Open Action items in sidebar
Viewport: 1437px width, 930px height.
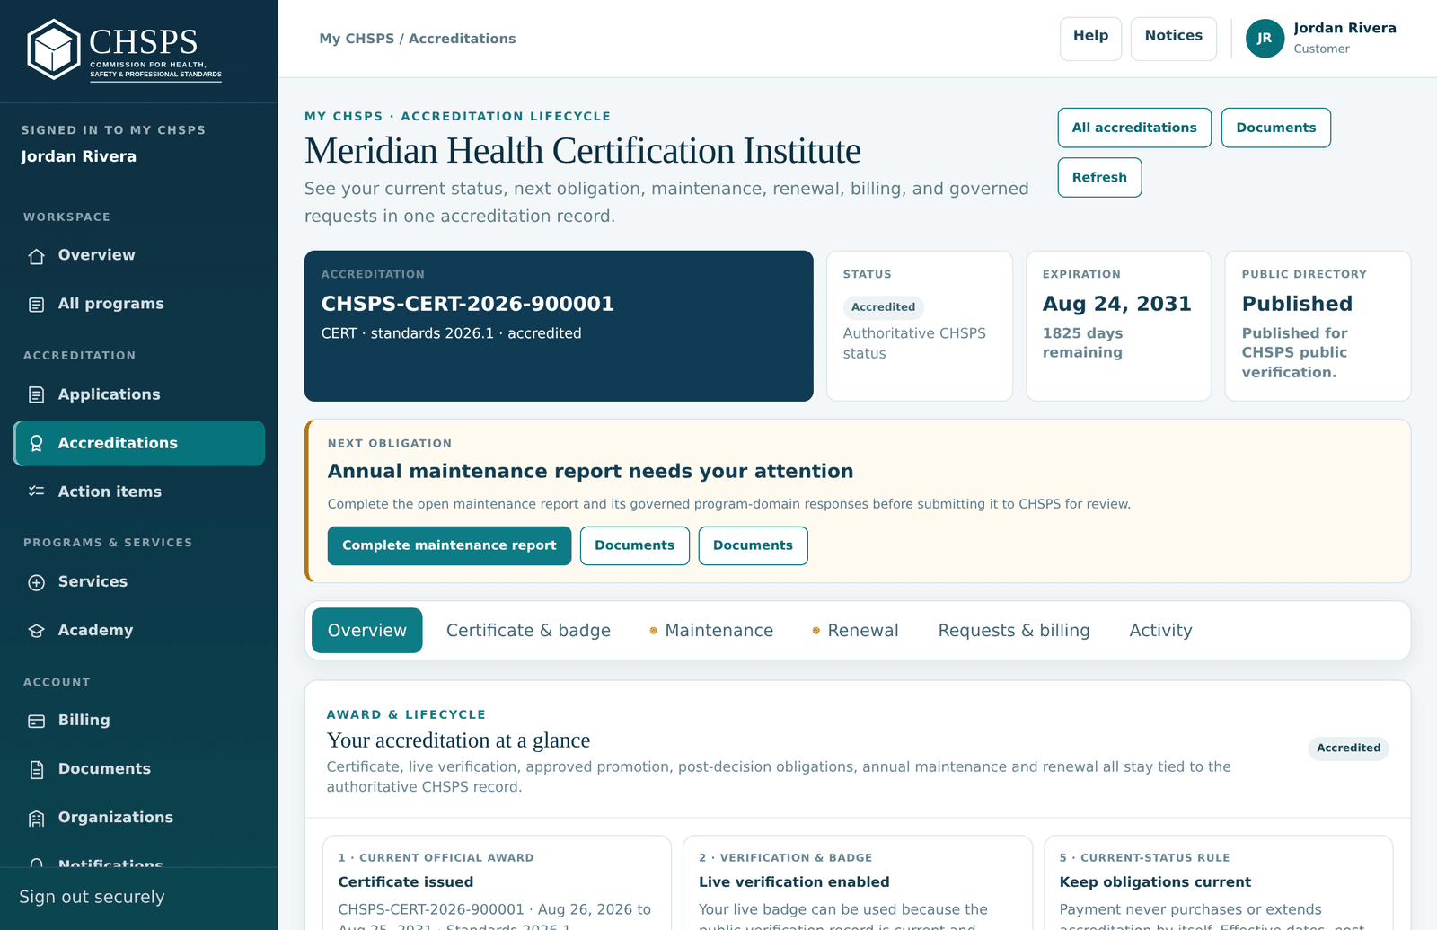click(x=139, y=492)
